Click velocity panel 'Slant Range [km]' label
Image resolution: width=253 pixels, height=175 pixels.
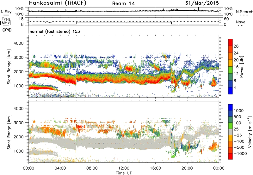9,132
